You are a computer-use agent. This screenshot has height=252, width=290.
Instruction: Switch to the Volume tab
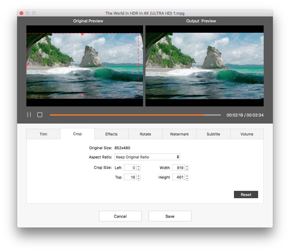pos(247,134)
